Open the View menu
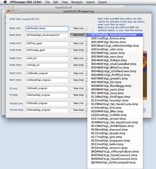156x169 pixels. click(x=65, y=2)
